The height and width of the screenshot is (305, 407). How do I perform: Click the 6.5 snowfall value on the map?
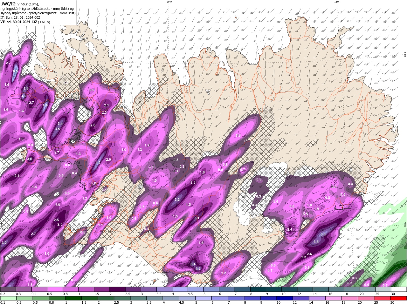tap(15, 71)
